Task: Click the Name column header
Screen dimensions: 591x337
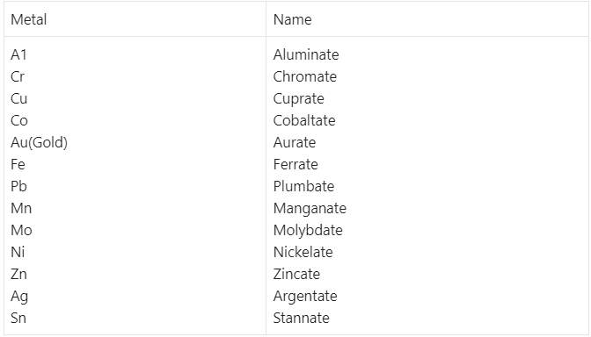Action: pyautogui.click(x=293, y=19)
